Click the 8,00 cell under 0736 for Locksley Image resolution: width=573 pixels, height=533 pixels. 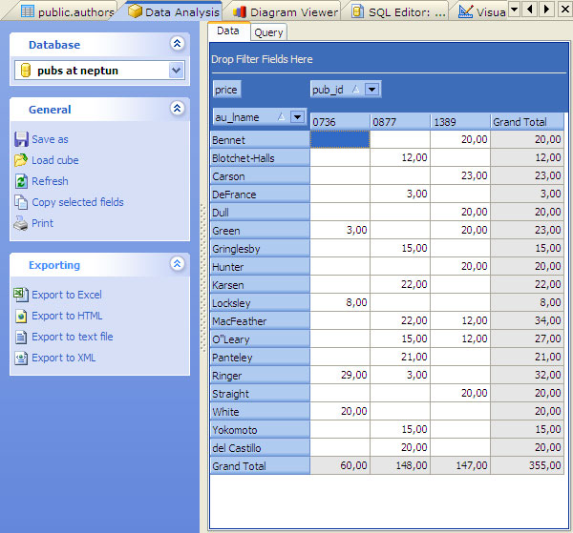[x=340, y=302]
